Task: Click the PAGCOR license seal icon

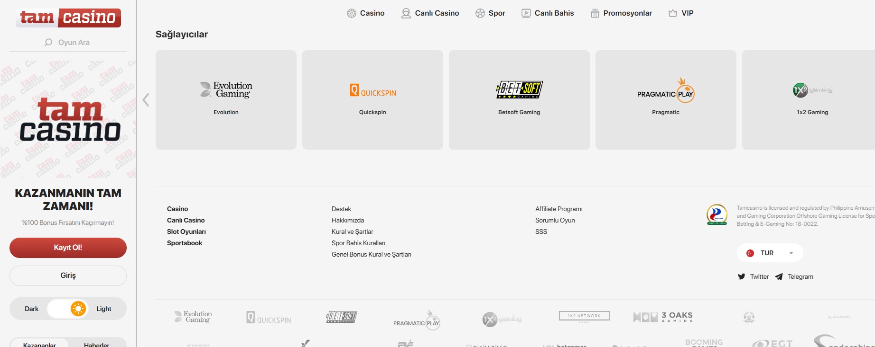Action: tap(717, 214)
